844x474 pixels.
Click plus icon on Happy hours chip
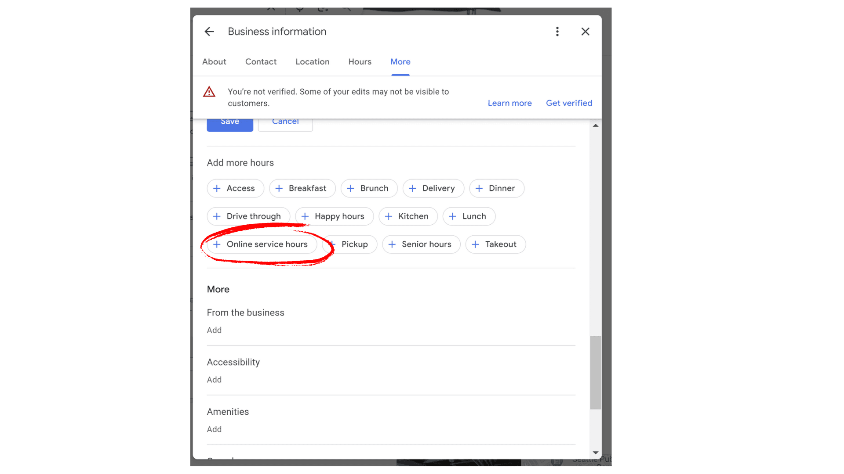[305, 216]
